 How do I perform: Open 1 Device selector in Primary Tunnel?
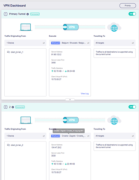[25, 43]
